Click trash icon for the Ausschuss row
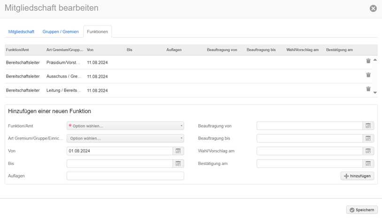 [x=368, y=75]
